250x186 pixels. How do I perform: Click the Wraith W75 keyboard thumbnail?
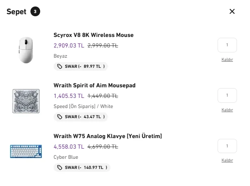[26, 151]
